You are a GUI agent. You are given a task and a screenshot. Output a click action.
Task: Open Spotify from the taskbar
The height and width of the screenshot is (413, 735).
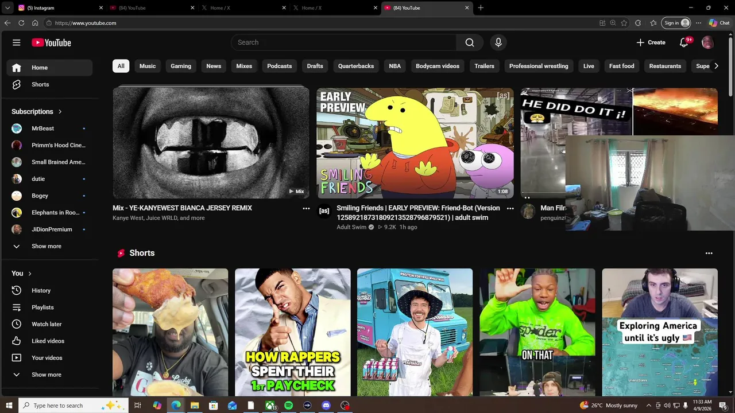coord(288,406)
